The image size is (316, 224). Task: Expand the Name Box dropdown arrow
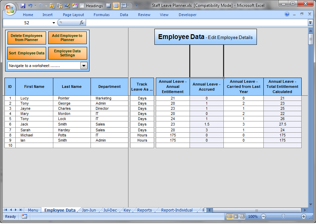tap(54, 23)
